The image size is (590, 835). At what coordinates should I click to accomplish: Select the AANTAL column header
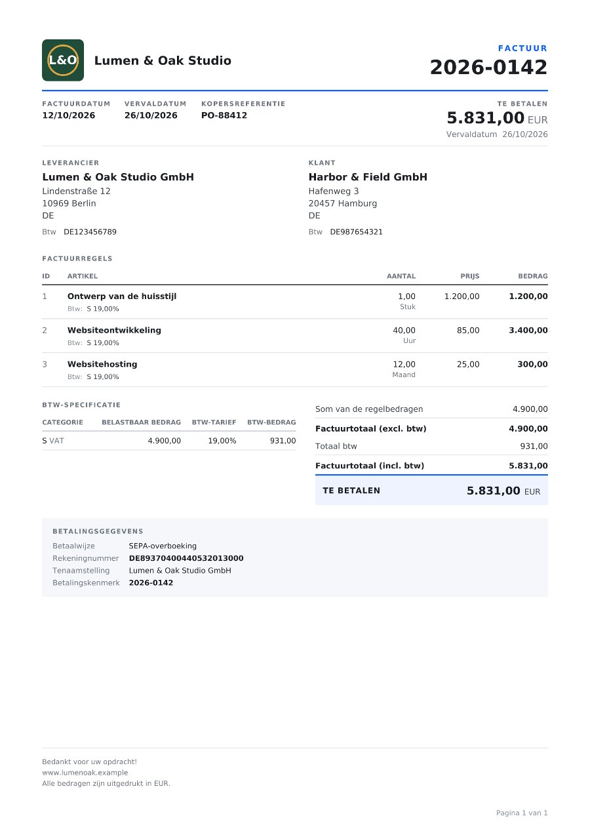click(x=401, y=276)
